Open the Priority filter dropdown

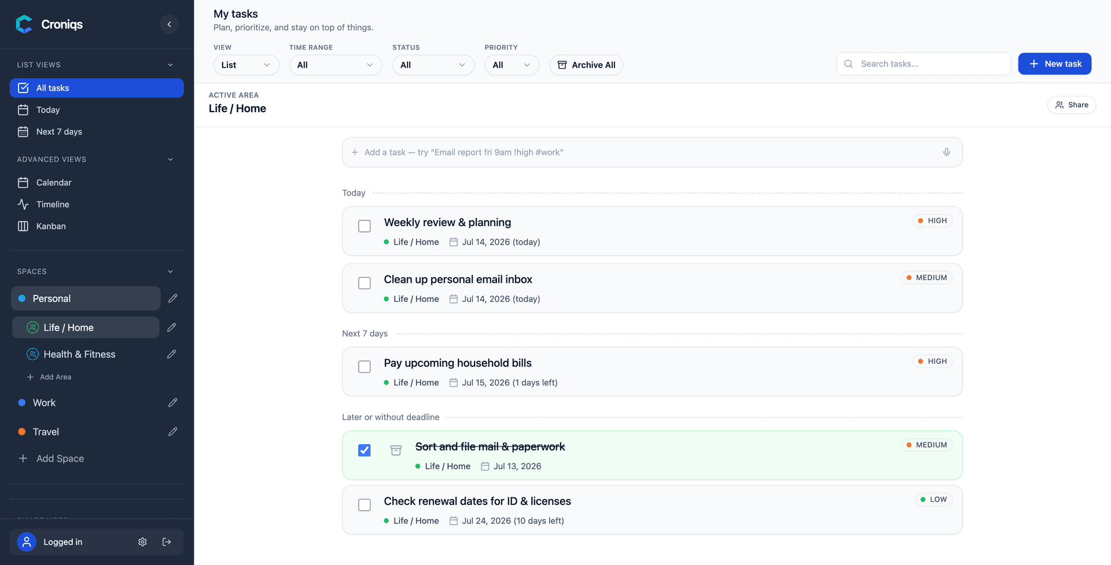[x=512, y=65]
